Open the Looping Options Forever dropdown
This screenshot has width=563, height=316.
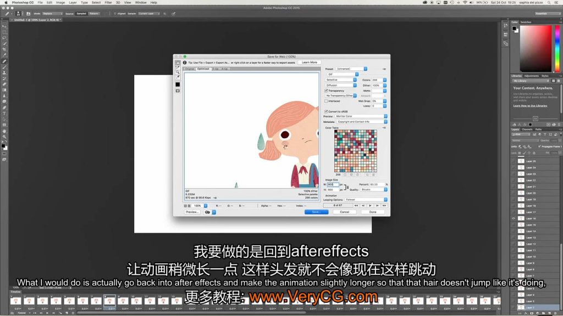point(366,200)
